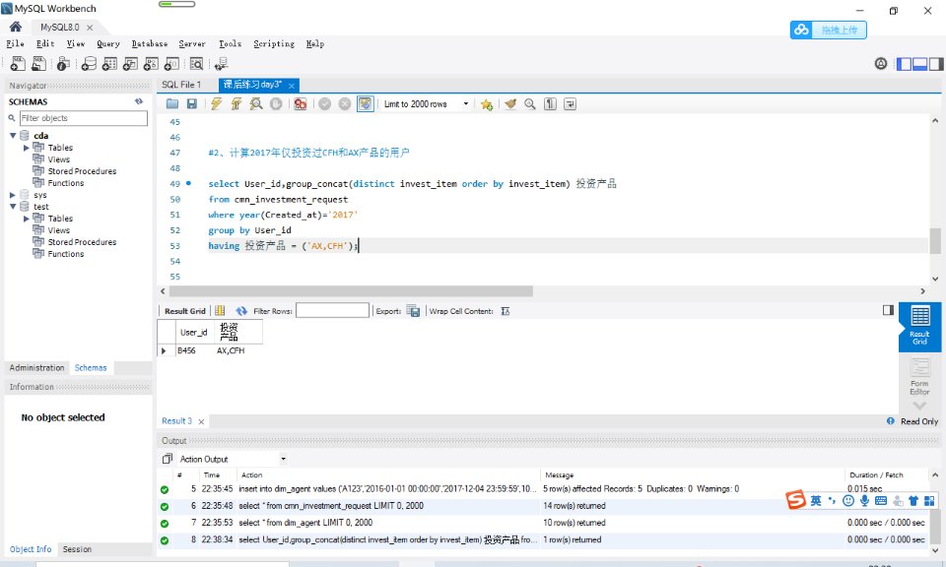Collapse the cda schema tree node
946x567 pixels.
13,136
